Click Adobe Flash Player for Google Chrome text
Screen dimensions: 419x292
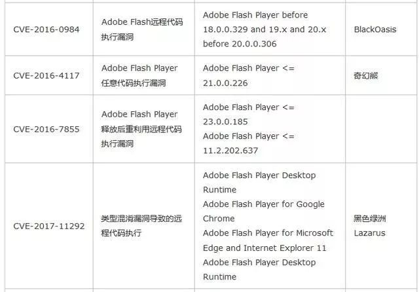point(264,211)
